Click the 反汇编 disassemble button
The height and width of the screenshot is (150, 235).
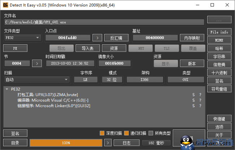pyautogui.click(x=116, y=38)
